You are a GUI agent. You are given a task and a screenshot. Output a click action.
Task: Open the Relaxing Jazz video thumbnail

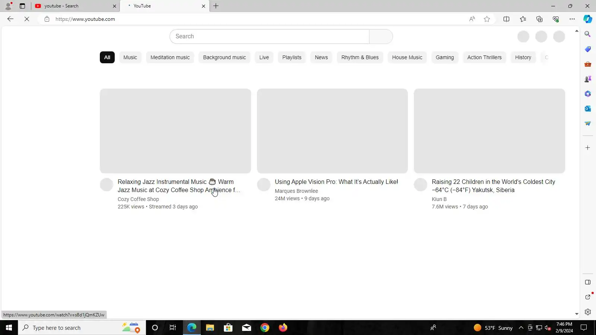pyautogui.click(x=175, y=131)
